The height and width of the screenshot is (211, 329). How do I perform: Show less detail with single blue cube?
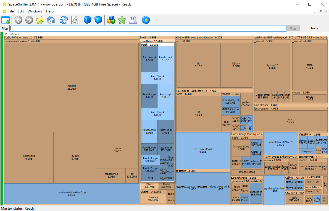87,20
